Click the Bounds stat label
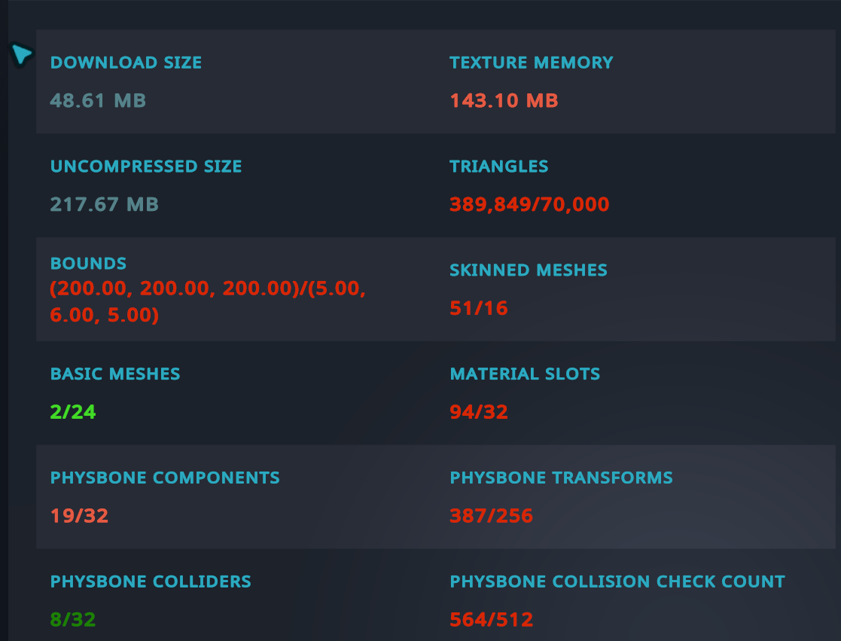Screen dimensions: 841x641 [88, 264]
